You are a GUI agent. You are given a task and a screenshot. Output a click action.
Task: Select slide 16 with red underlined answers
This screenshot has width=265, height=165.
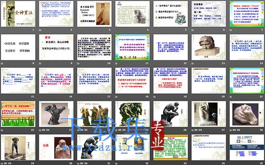click(x=56, y=80)
